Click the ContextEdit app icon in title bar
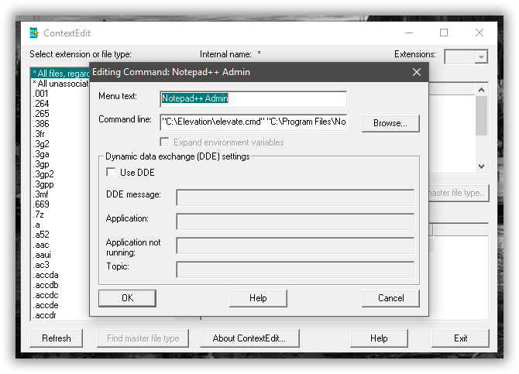Viewport: 519px width, 374px height. pos(34,33)
